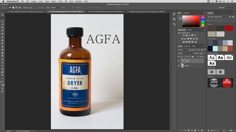236x132 pixels.
Task: Open the Fill value dropdown
Action: pyautogui.click(x=205, y=56)
